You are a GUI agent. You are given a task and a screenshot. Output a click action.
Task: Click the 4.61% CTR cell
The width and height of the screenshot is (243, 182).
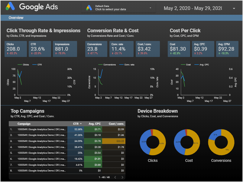[x=76, y=165]
